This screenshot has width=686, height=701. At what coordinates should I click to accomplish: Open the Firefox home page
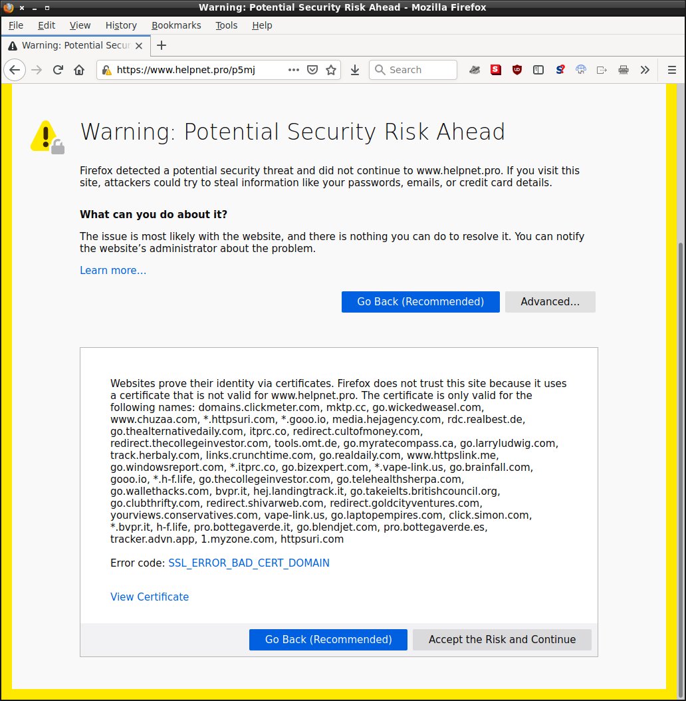coord(79,70)
